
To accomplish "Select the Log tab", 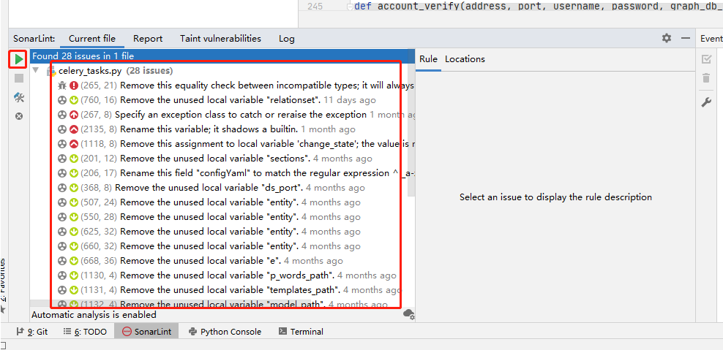I will click(x=287, y=39).
